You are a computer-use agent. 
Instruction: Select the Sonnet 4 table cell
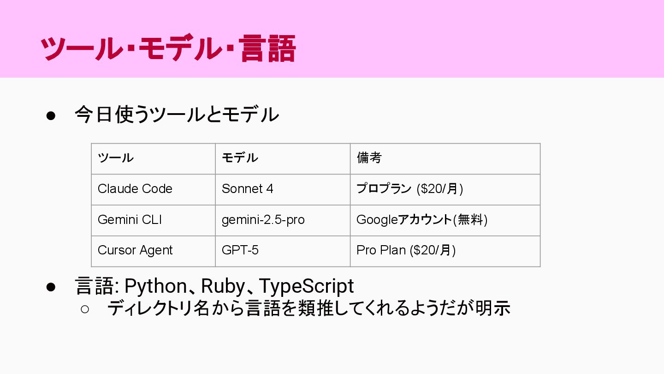pyautogui.click(x=283, y=190)
